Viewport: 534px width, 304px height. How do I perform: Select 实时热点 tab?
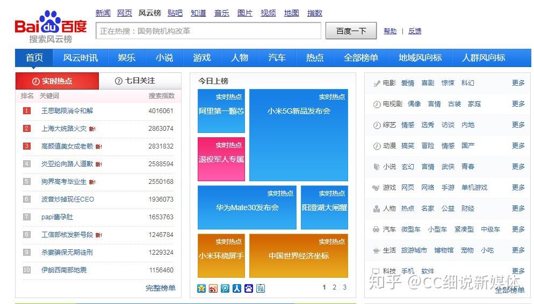57,81
